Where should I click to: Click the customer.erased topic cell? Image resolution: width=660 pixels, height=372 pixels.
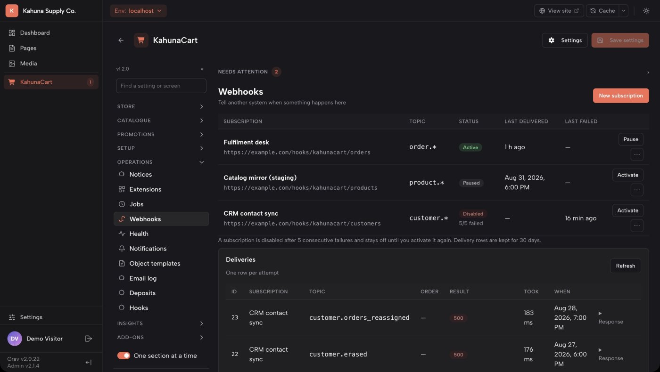338,354
